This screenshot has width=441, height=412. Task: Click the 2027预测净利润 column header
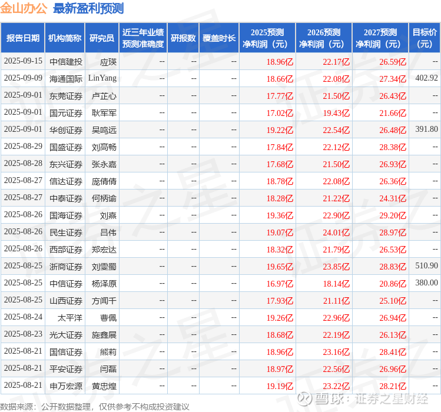[x=380, y=38]
